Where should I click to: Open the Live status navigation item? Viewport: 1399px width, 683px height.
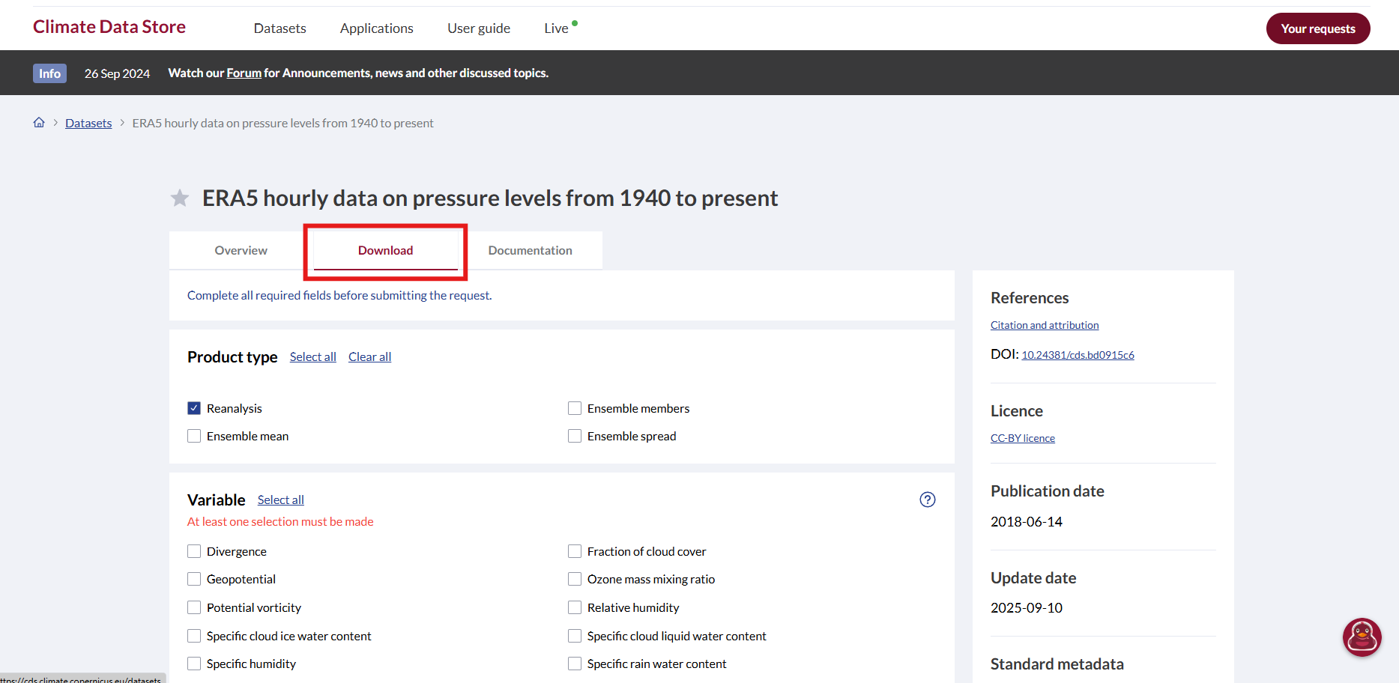click(x=560, y=28)
